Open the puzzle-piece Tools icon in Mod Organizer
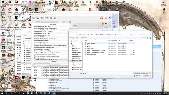Viewport: 169px width, 95px height. [51, 18]
